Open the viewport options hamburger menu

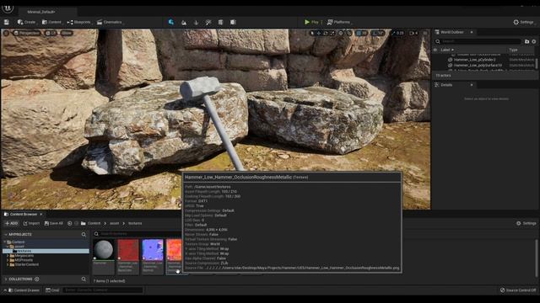click(x=6, y=33)
